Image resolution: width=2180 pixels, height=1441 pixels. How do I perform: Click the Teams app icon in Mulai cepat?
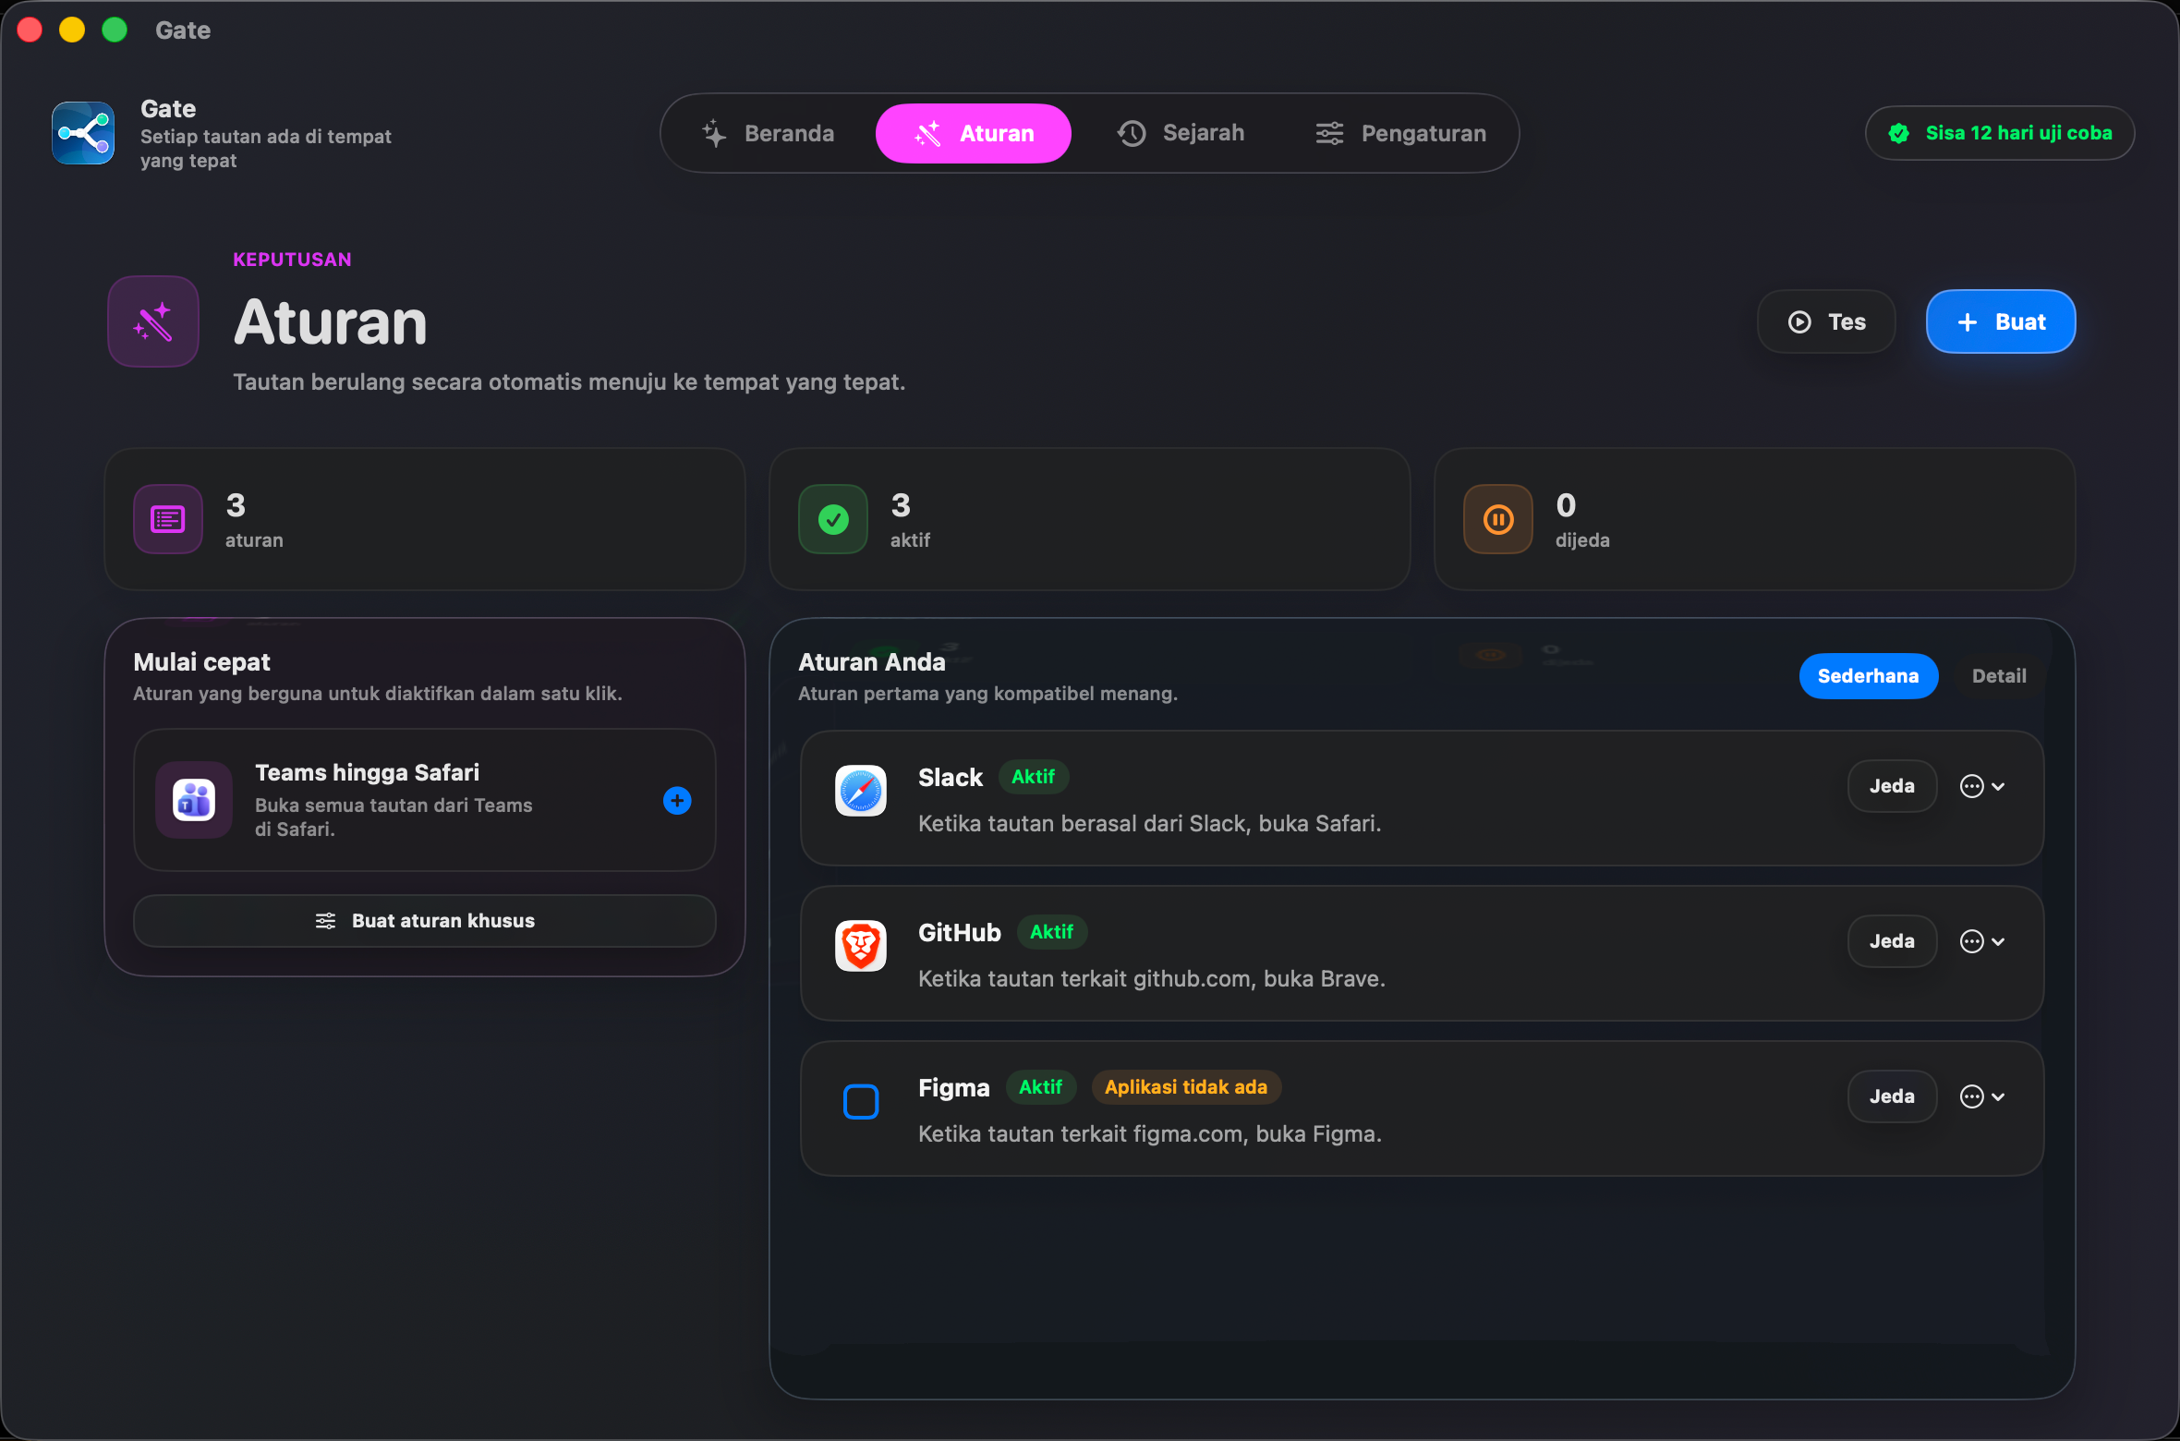[194, 800]
